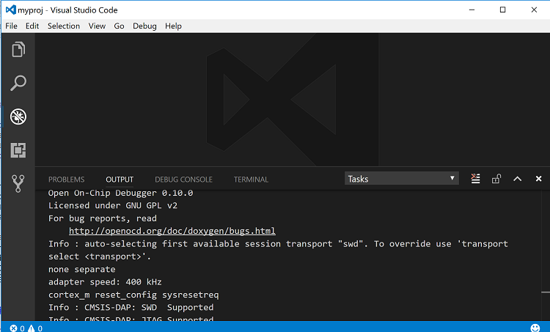
Task: Open the Debug view in activity bar
Action: coord(18,116)
